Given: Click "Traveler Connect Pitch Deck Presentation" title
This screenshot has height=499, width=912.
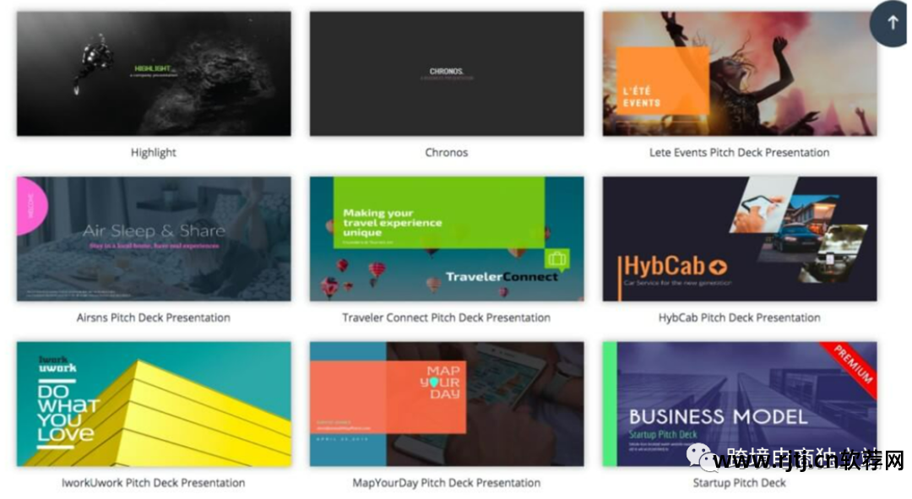Looking at the screenshot, I should point(447,317).
